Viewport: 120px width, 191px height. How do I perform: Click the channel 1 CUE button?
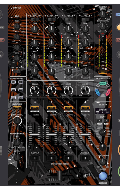point(52,108)
